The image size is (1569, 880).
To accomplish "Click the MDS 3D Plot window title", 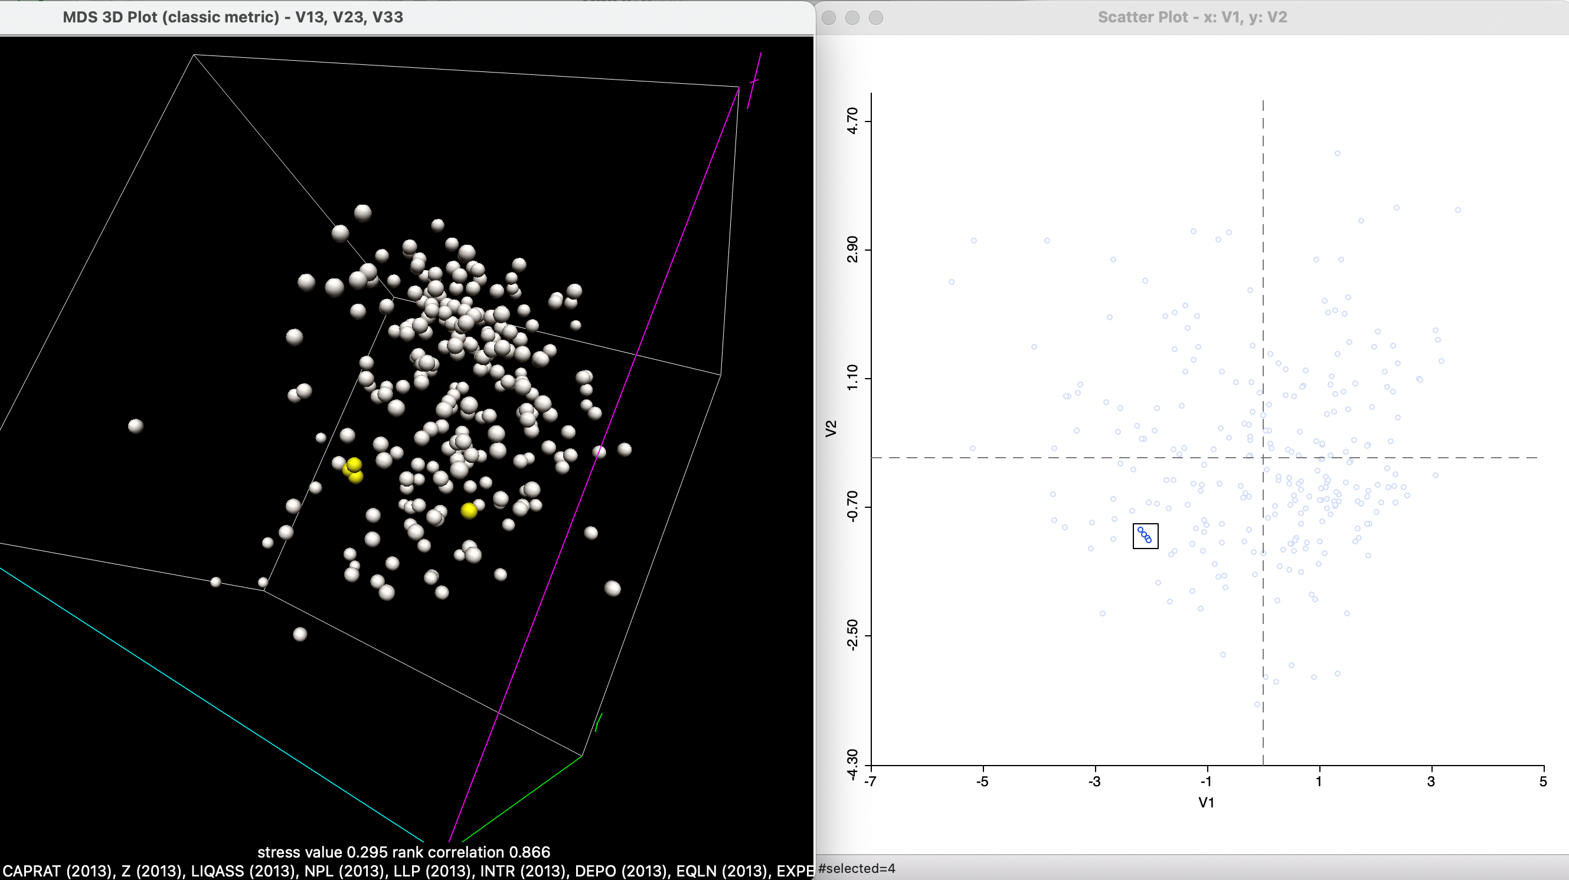I will (x=233, y=17).
